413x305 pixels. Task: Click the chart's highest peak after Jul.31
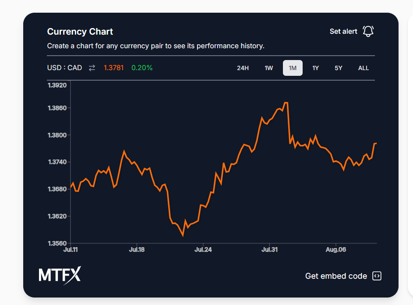(x=286, y=103)
